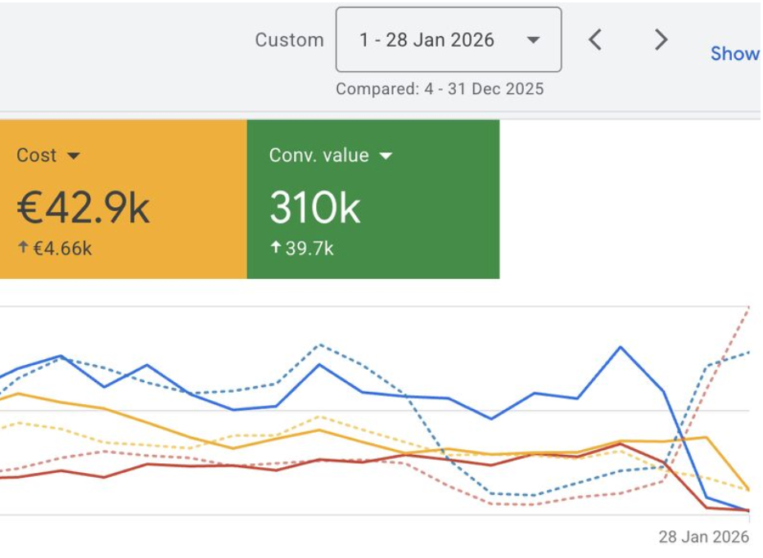Image resolution: width=763 pixels, height=558 pixels.
Task: Click the Custom date range label
Action: click(288, 39)
